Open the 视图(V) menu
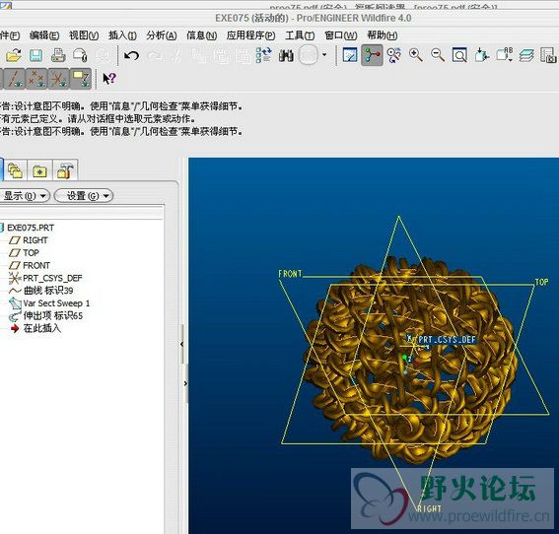This screenshot has width=559, height=534. coord(84,35)
